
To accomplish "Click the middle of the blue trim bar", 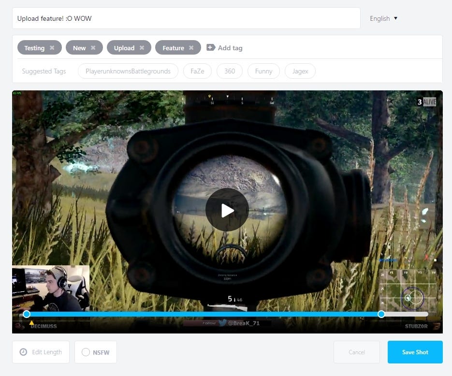I will coord(204,314).
